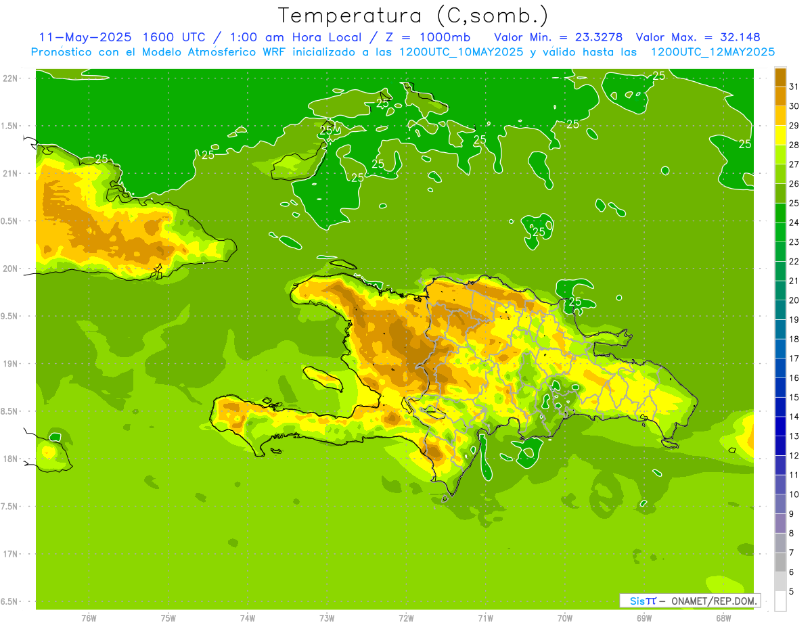This screenshot has height=627, width=812.
Task: Click the 7.5N latitude label
Action: (10, 506)
